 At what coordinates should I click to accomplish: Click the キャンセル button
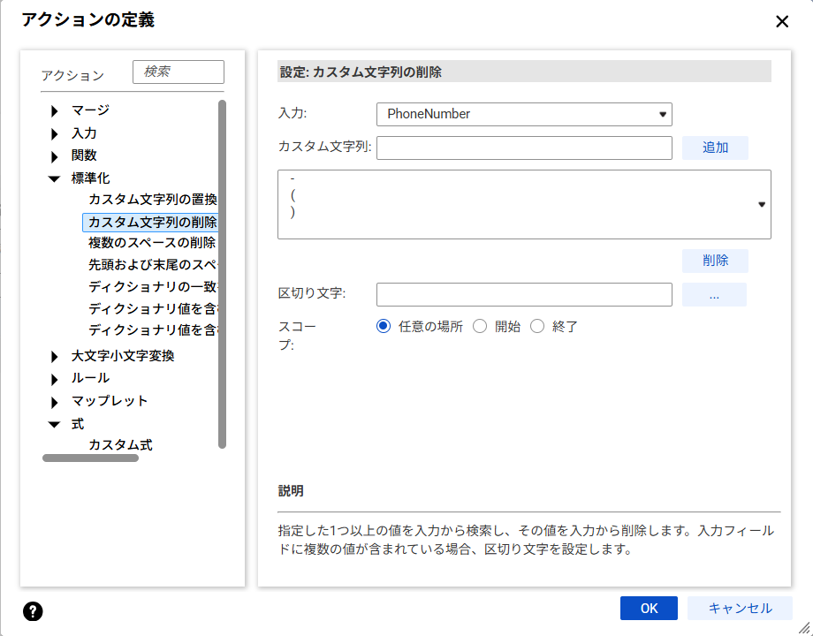coord(740,608)
